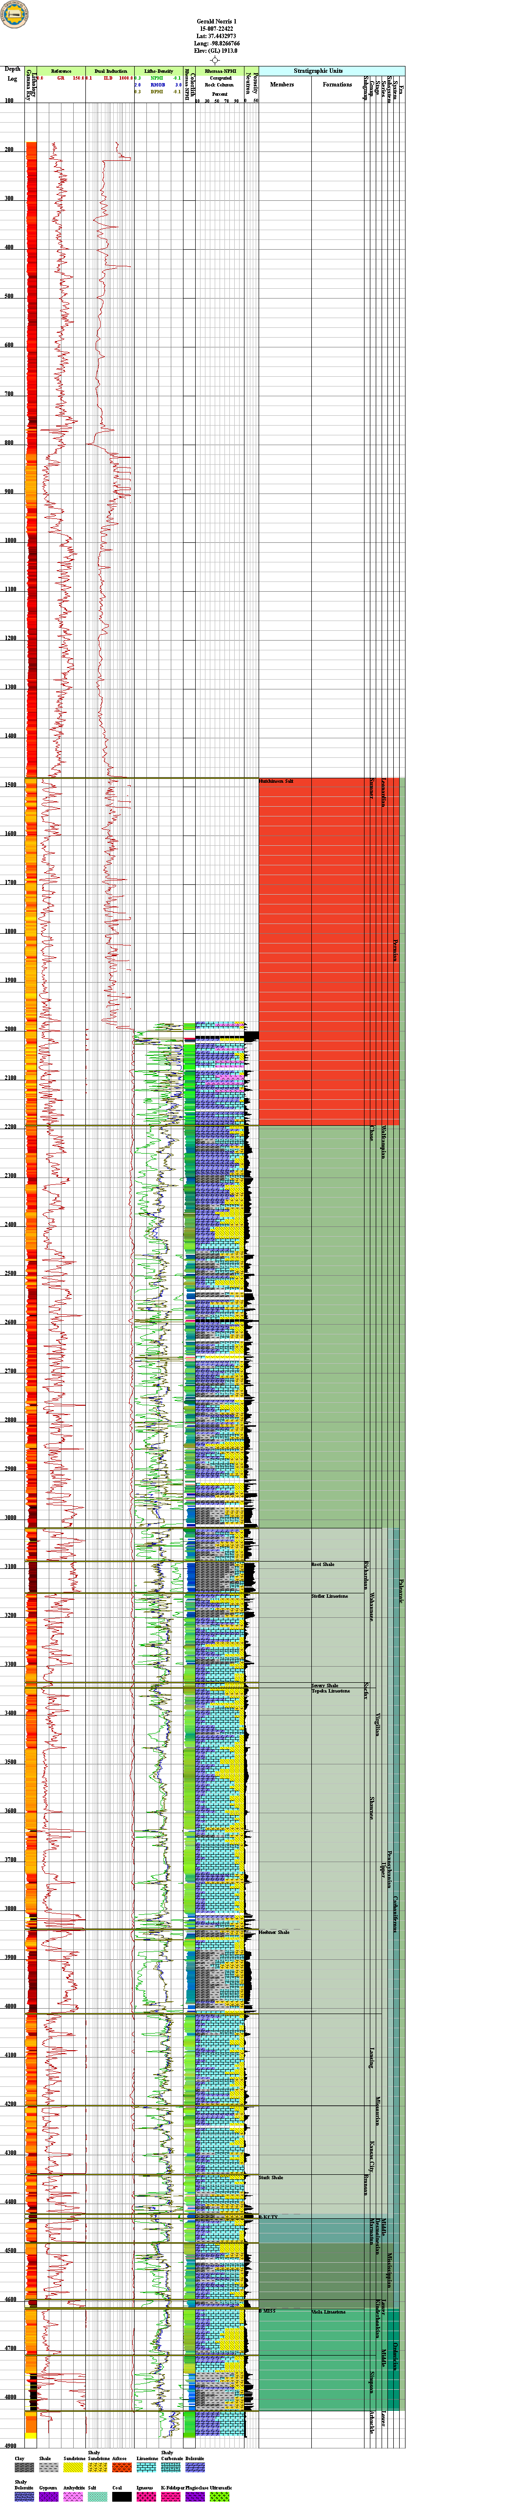Pick the pink Anhydrite legend swatch
527x2509 pixels.
point(73,2496)
